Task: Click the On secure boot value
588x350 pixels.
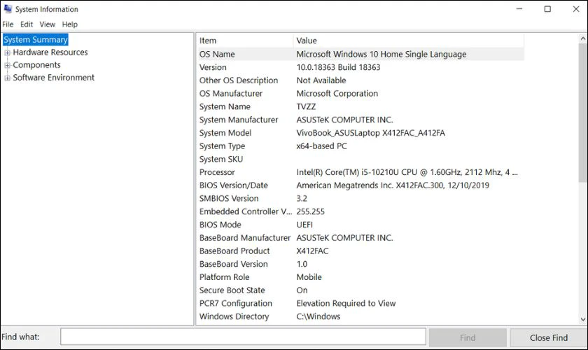Action: tap(302, 290)
